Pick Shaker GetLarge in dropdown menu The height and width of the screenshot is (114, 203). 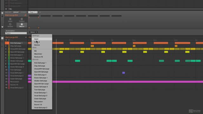tap(42, 81)
